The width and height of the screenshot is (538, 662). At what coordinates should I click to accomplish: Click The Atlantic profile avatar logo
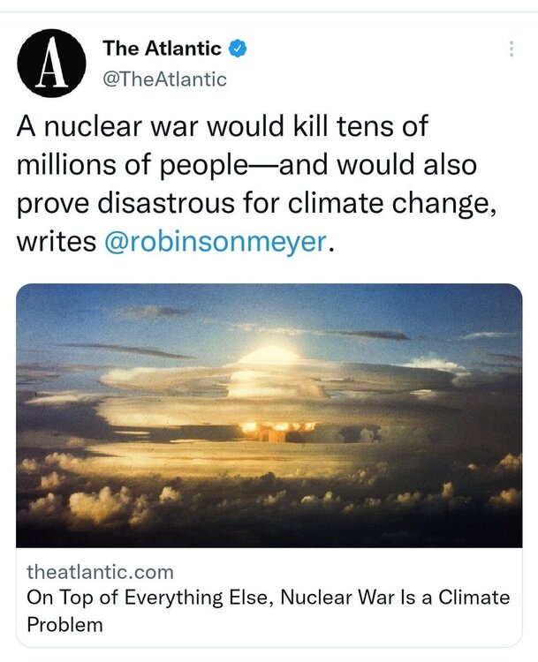[52, 64]
